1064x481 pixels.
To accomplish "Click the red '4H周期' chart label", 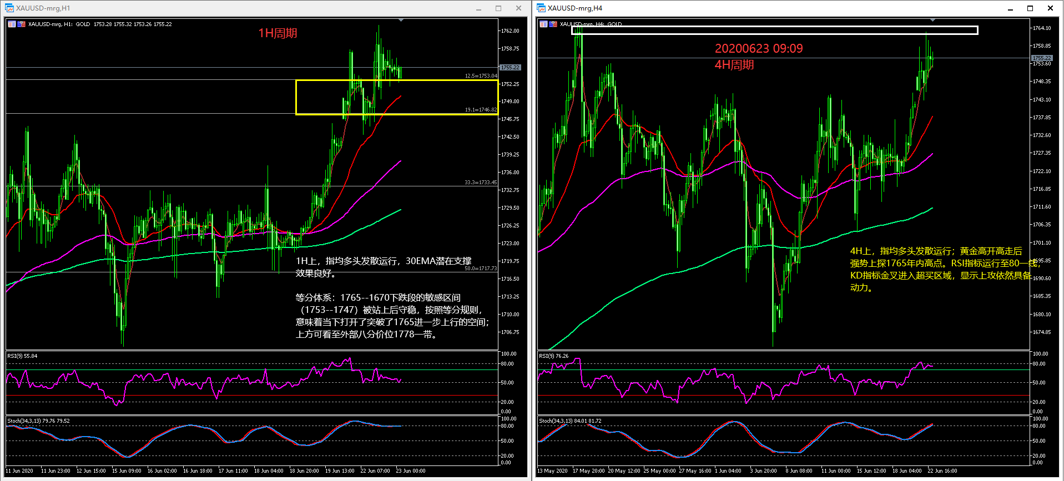I will (734, 65).
